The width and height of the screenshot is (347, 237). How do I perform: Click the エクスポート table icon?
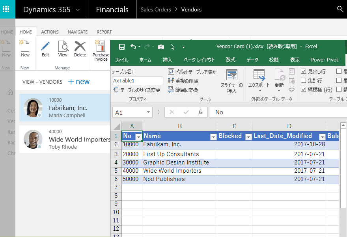pyautogui.click(x=259, y=75)
